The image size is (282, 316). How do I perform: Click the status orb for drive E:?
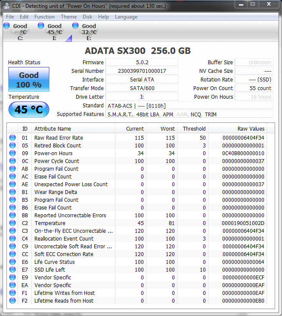tap(76, 26)
